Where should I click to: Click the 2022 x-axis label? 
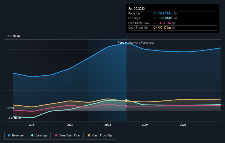point(70,125)
